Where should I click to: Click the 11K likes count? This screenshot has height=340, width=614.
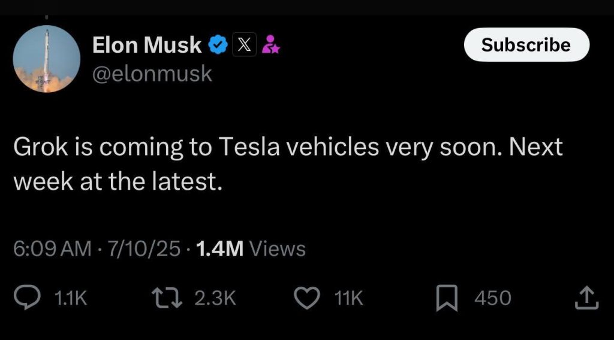click(x=348, y=298)
